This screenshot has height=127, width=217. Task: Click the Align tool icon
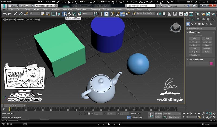click(x=164, y=14)
